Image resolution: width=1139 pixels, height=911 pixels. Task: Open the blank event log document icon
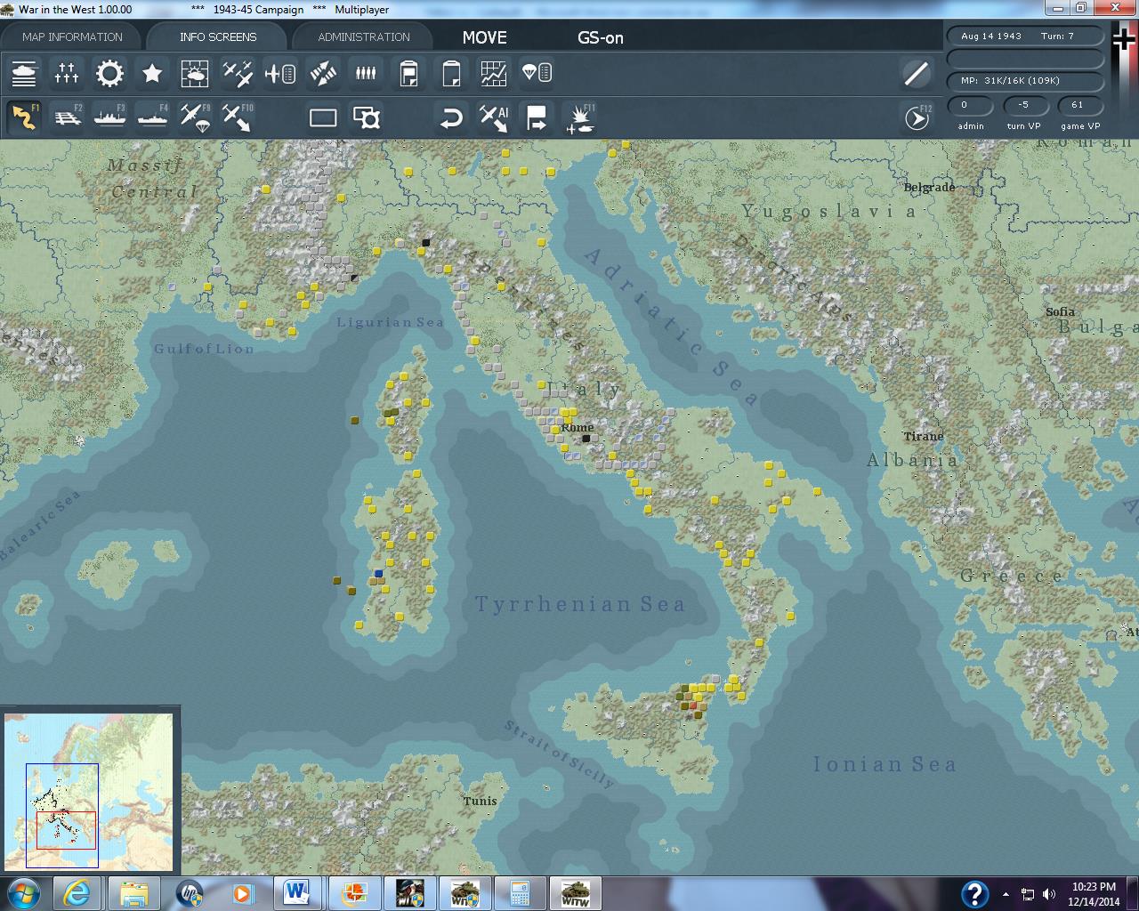[451, 73]
